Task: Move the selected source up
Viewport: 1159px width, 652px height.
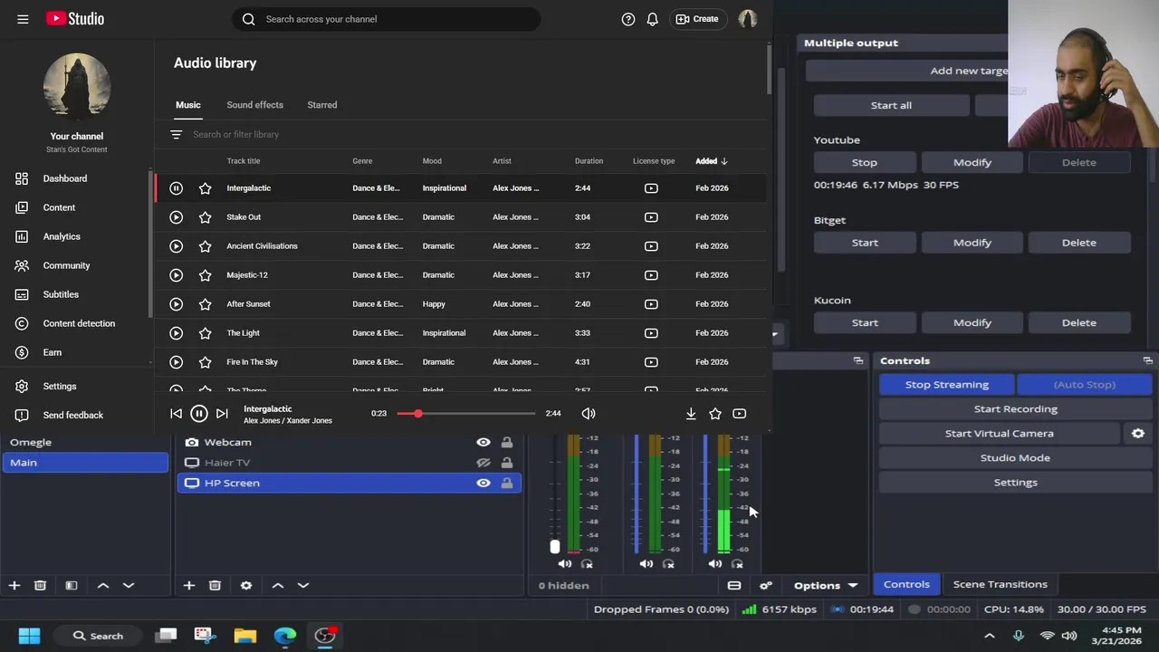Action: 278,586
